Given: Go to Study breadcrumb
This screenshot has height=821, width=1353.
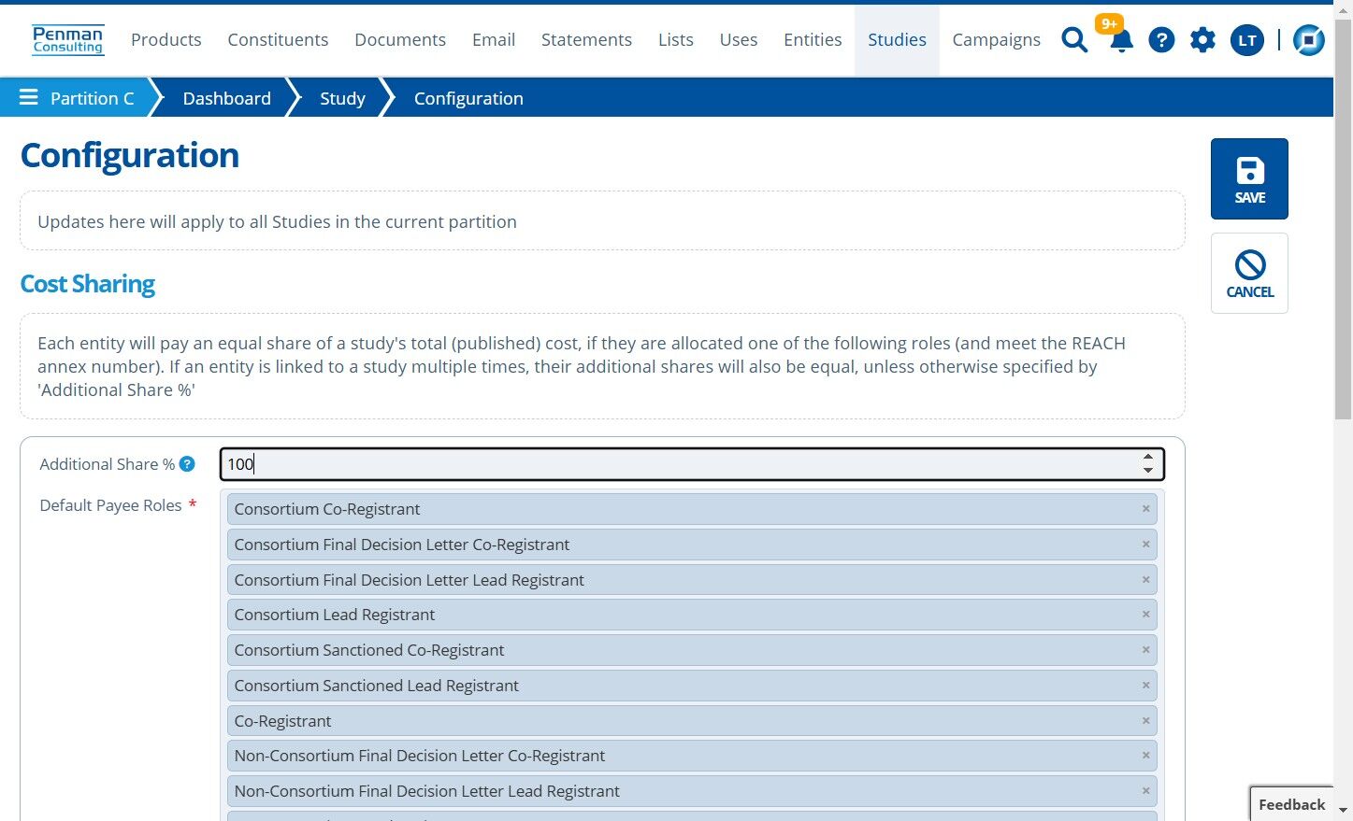Looking at the screenshot, I should click(342, 98).
